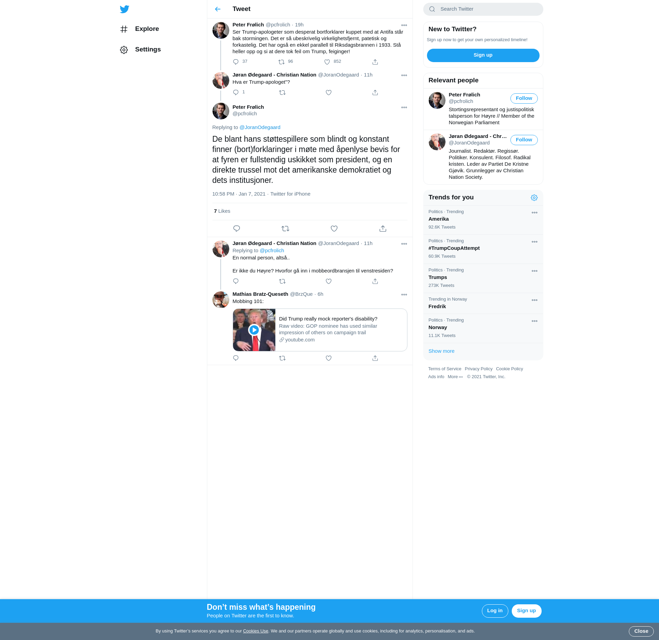Open Explore from the sidebar

pyautogui.click(x=140, y=29)
